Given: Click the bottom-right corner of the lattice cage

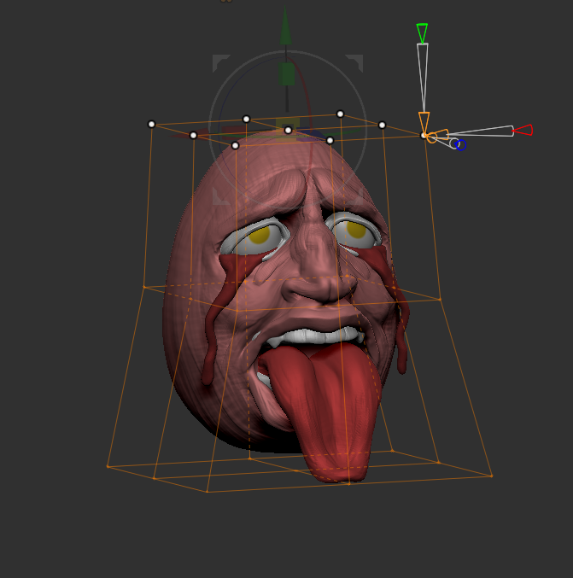Looking at the screenshot, I should 492,476.
